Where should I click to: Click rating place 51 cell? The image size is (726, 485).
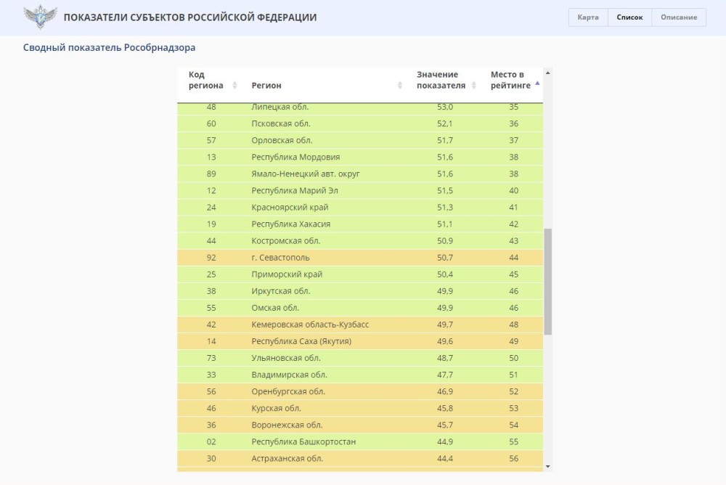513,375
